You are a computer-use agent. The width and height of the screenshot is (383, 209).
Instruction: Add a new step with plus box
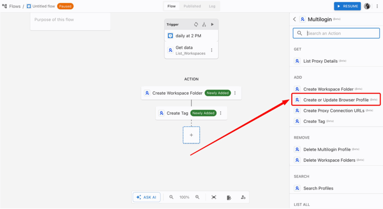point(191,135)
